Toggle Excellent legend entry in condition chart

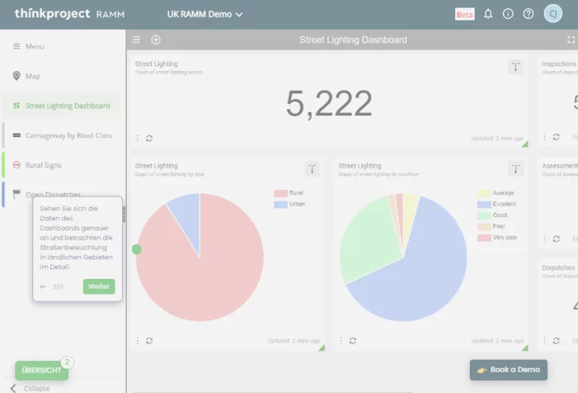pos(498,204)
